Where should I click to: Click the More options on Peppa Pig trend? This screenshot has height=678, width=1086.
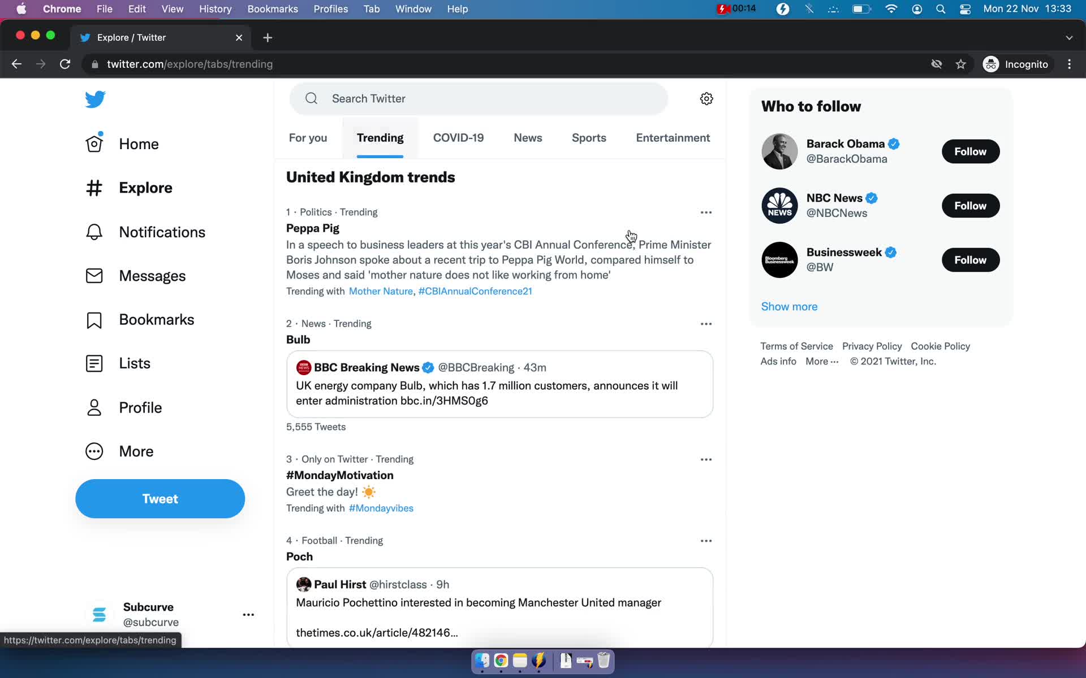[x=705, y=212]
